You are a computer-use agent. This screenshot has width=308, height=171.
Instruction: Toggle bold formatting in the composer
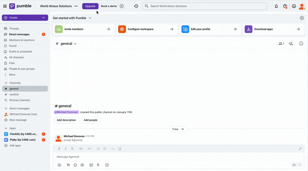(x=59, y=149)
